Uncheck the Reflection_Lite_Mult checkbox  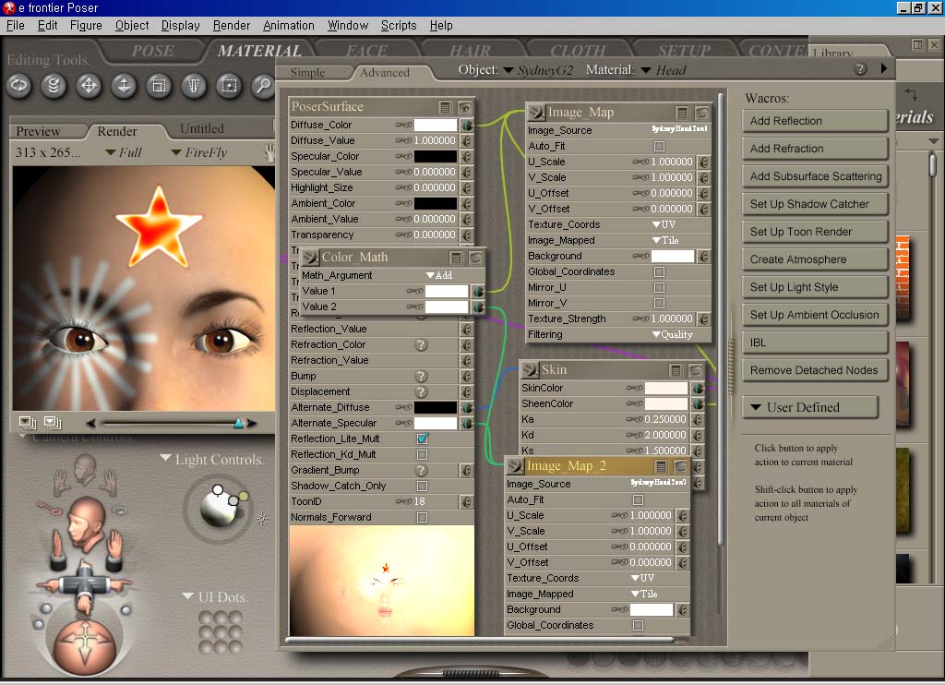[423, 439]
